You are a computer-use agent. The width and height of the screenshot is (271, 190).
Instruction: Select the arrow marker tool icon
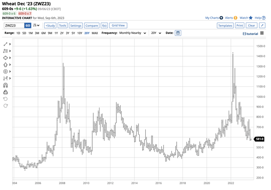click(x=6, y=65)
